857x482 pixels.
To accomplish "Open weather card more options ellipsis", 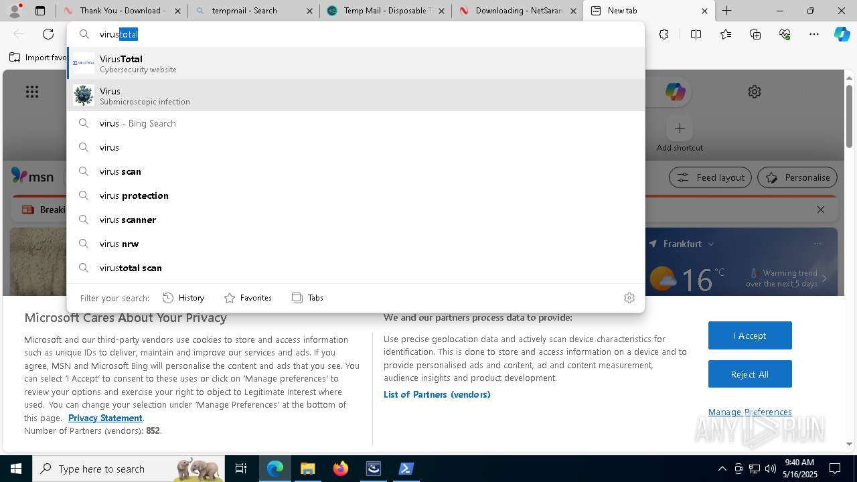I will [817, 244].
